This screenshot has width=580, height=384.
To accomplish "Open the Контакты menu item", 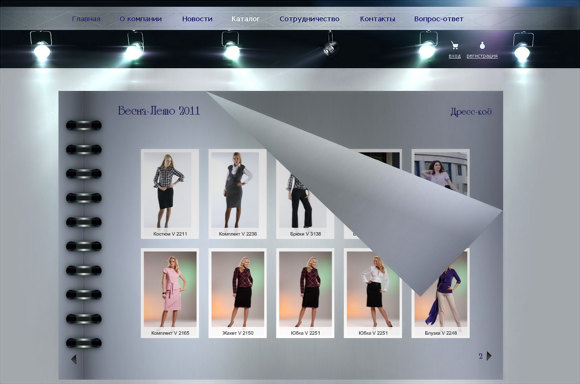I will coord(377,19).
